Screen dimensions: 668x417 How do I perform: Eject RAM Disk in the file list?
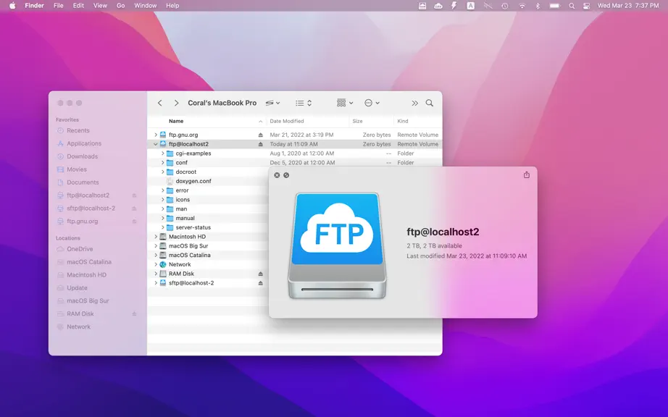260,274
